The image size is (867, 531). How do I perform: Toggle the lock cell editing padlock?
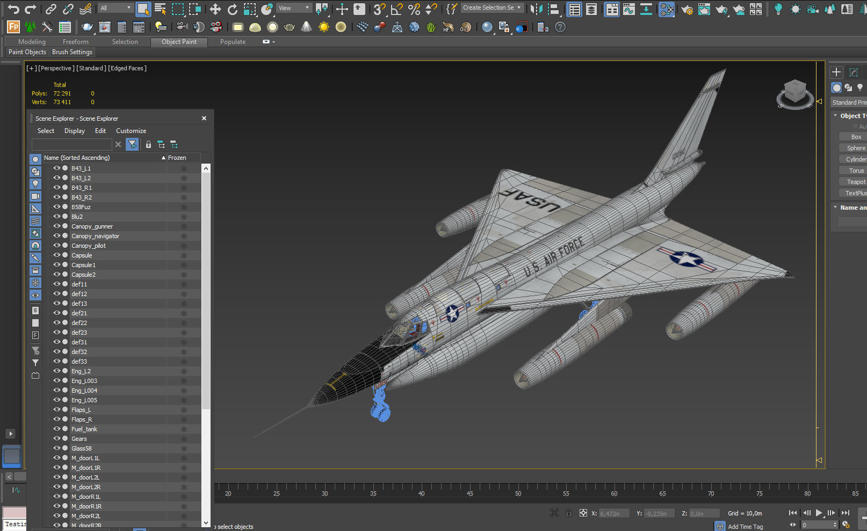point(148,144)
